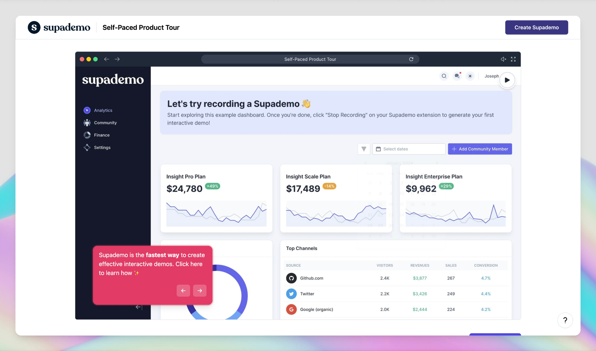Click the Google (organic) G icon

click(x=291, y=310)
